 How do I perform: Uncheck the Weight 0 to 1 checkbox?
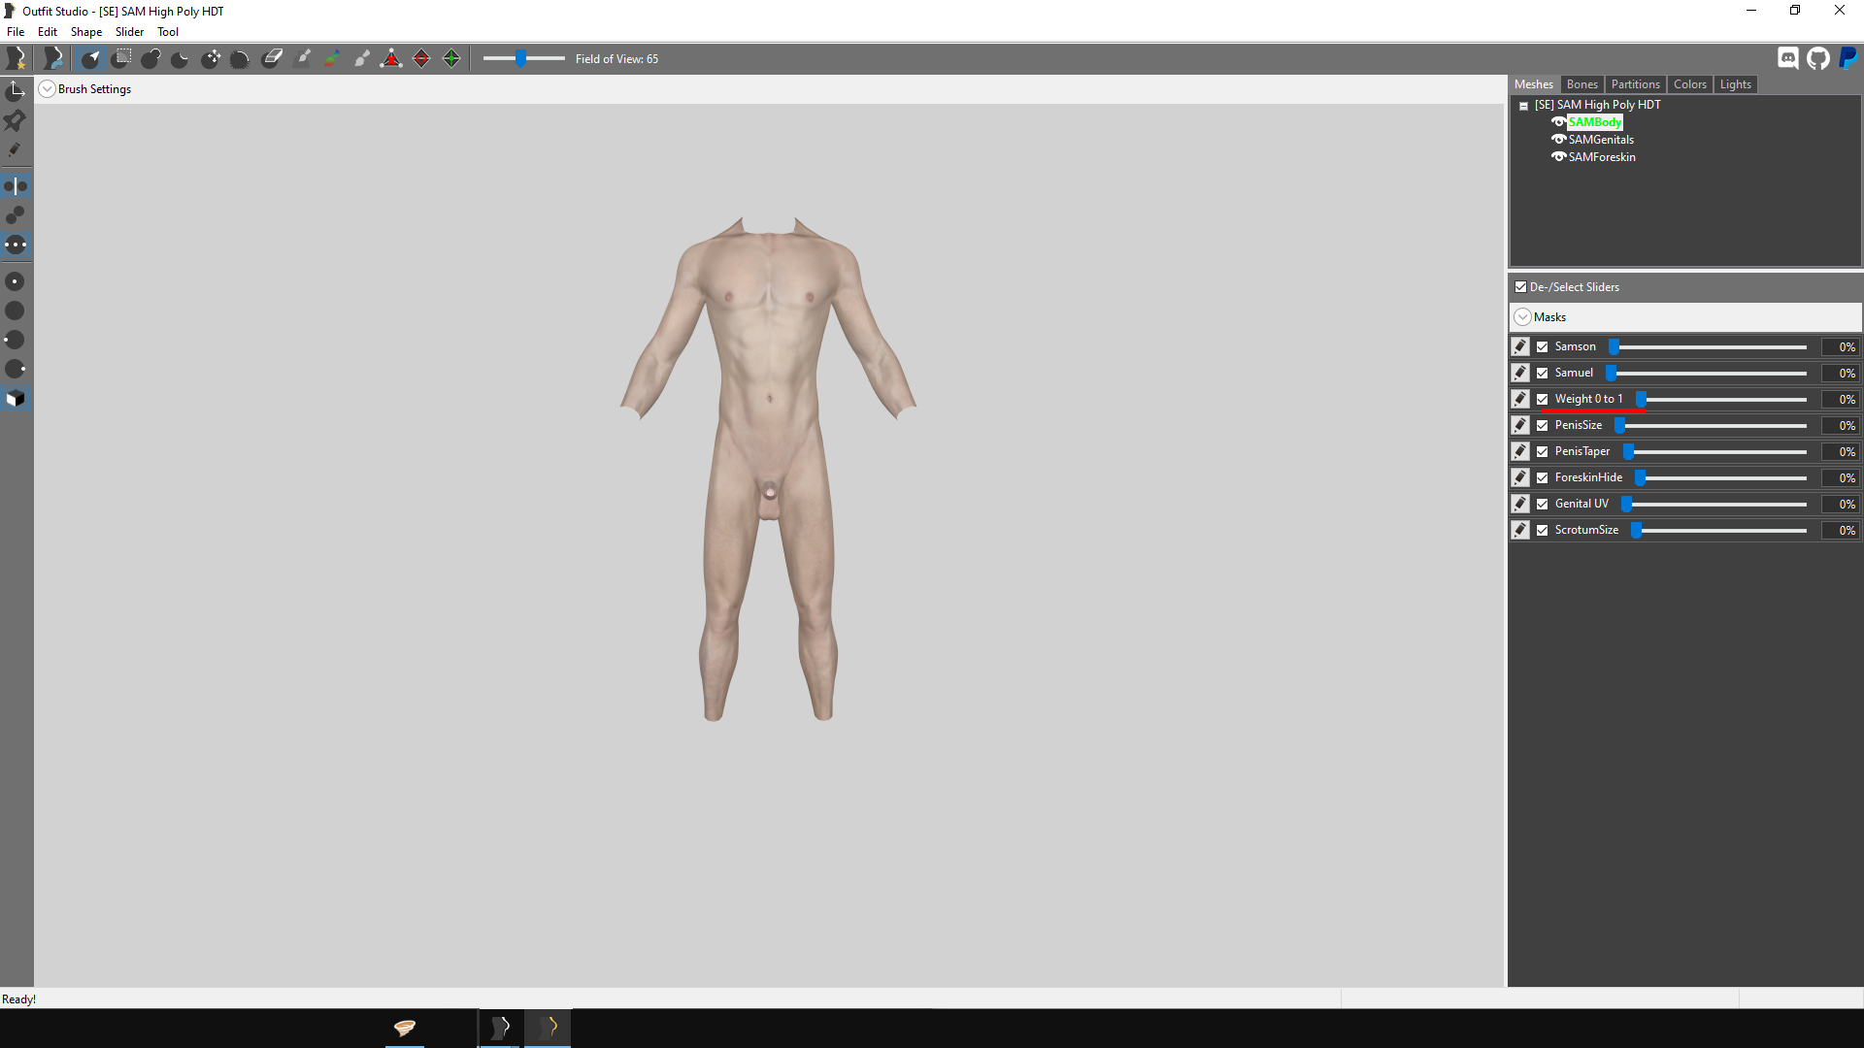click(1542, 399)
